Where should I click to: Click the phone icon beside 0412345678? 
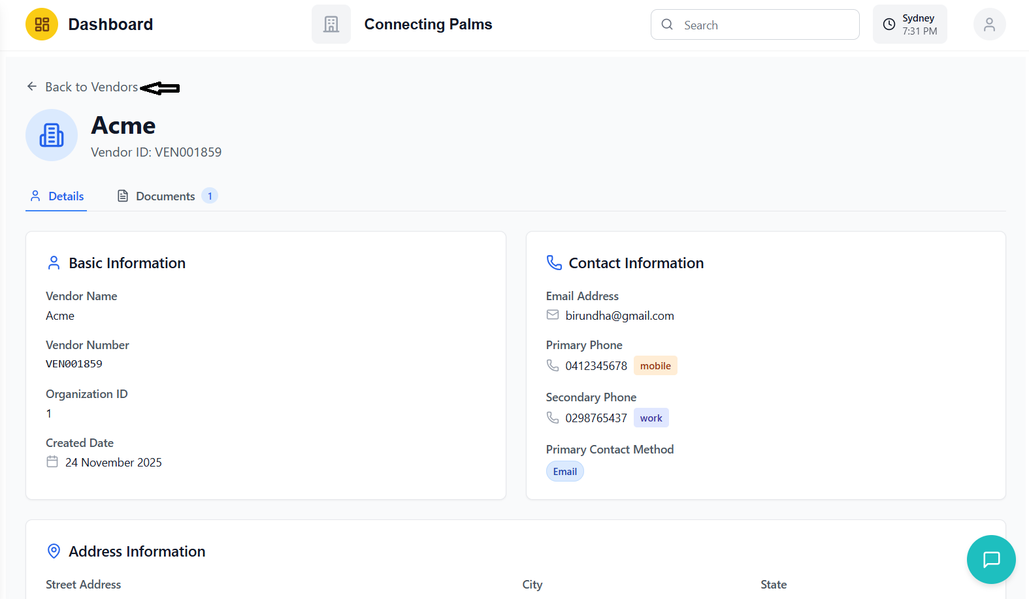(x=553, y=365)
